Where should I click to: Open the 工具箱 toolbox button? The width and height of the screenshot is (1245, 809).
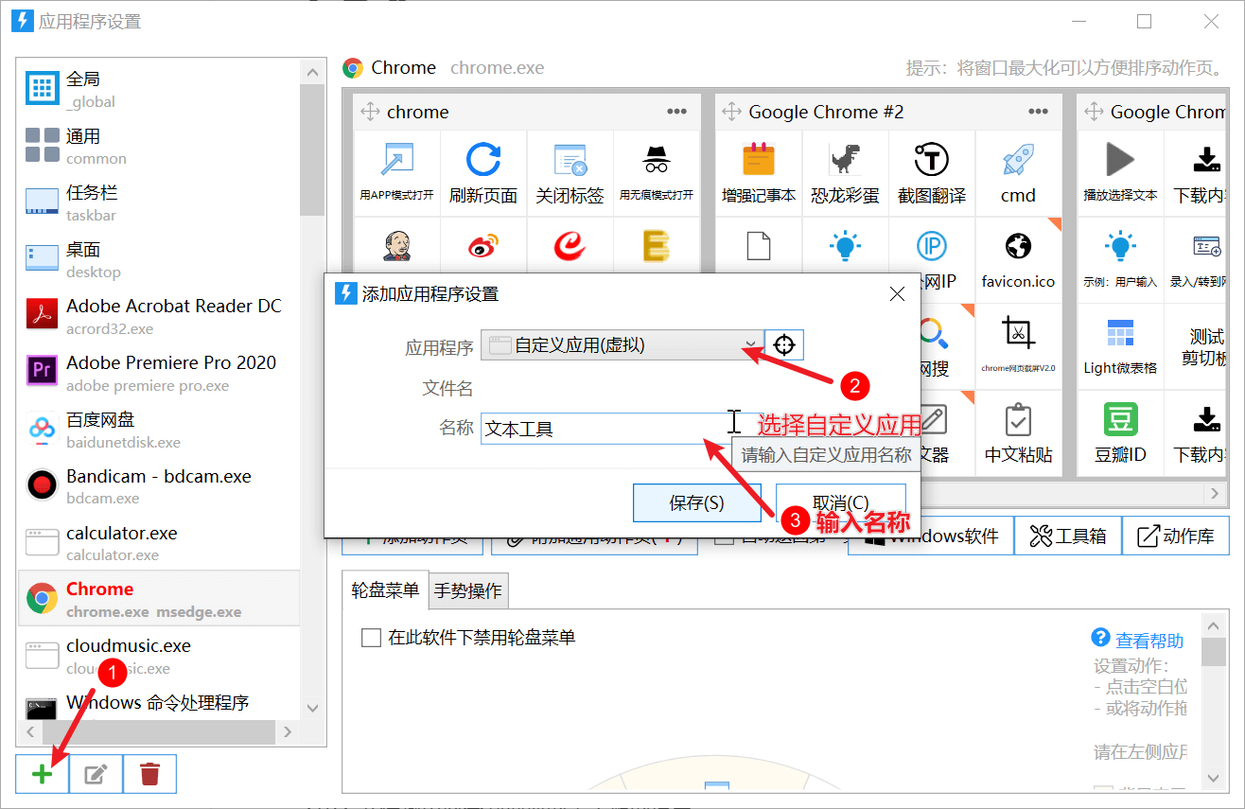(1067, 536)
